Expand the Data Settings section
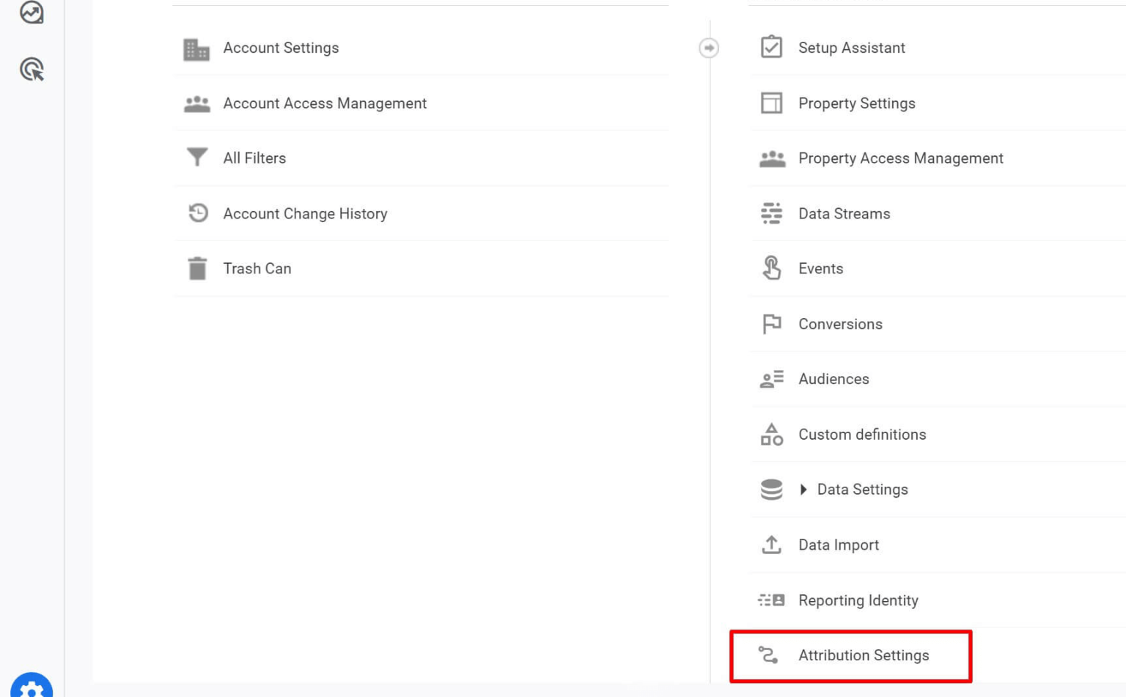 pyautogui.click(x=804, y=489)
